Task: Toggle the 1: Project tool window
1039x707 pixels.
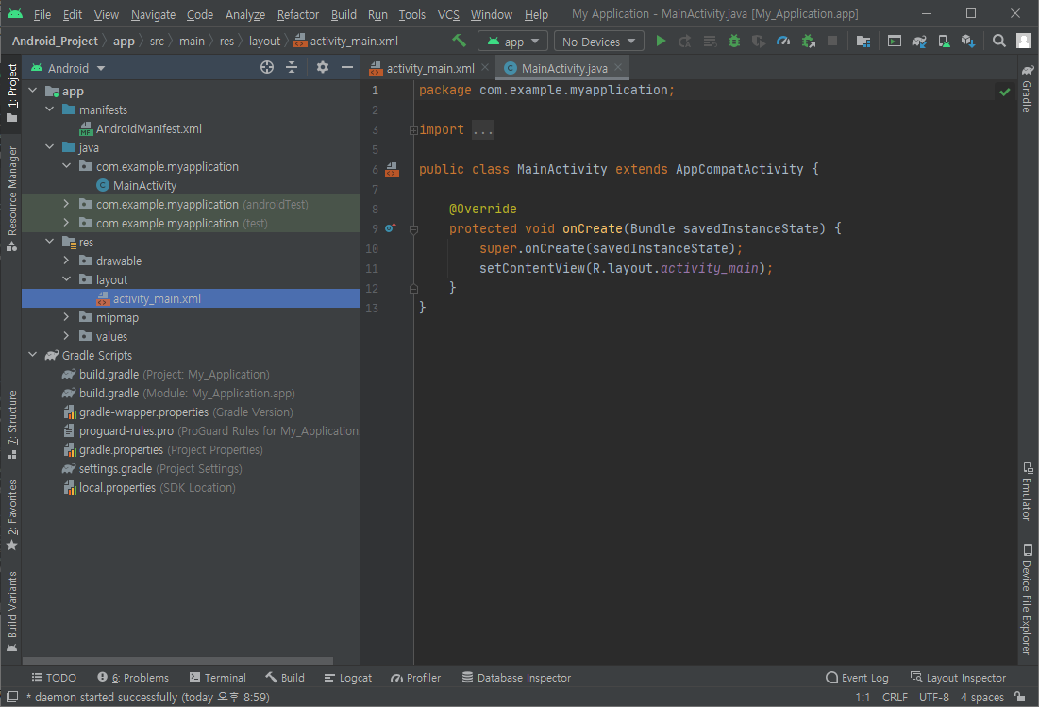Action: point(11,93)
